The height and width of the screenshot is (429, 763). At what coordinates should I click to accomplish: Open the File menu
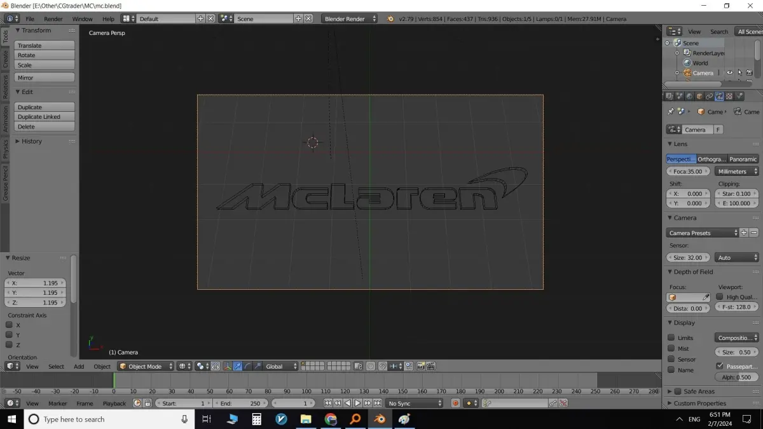coord(30,19)
